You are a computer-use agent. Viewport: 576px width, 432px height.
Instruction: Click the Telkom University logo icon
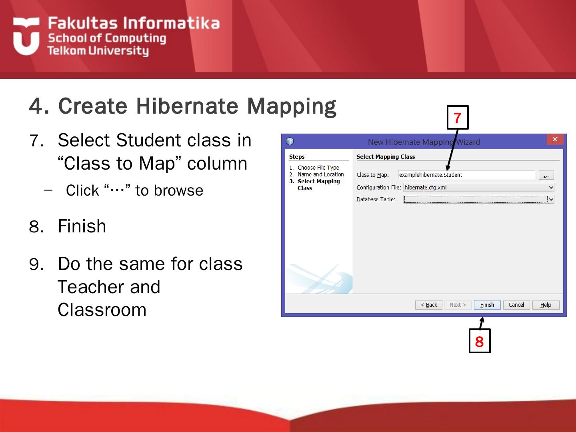(x=26, y=36)
